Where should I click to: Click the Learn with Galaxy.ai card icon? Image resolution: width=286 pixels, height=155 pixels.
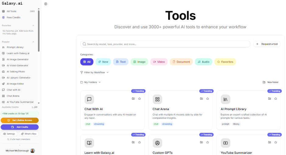(89, 143)
